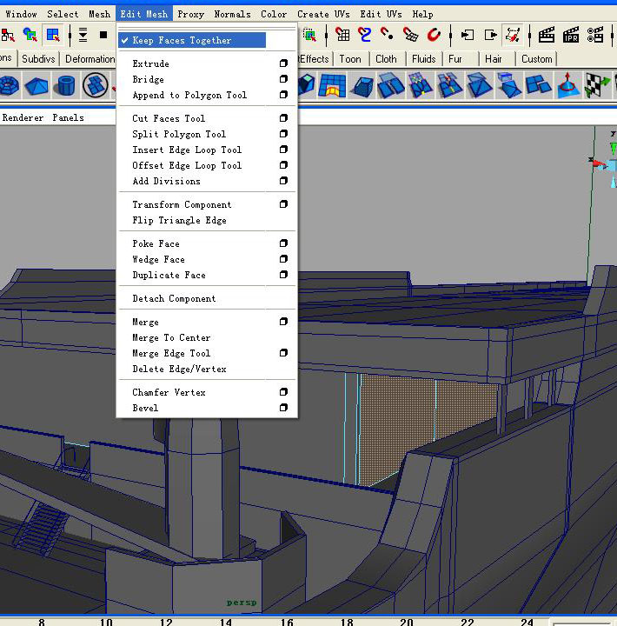Click frame 16 on the time slider

pyautogui.click(x=287, y=622)
